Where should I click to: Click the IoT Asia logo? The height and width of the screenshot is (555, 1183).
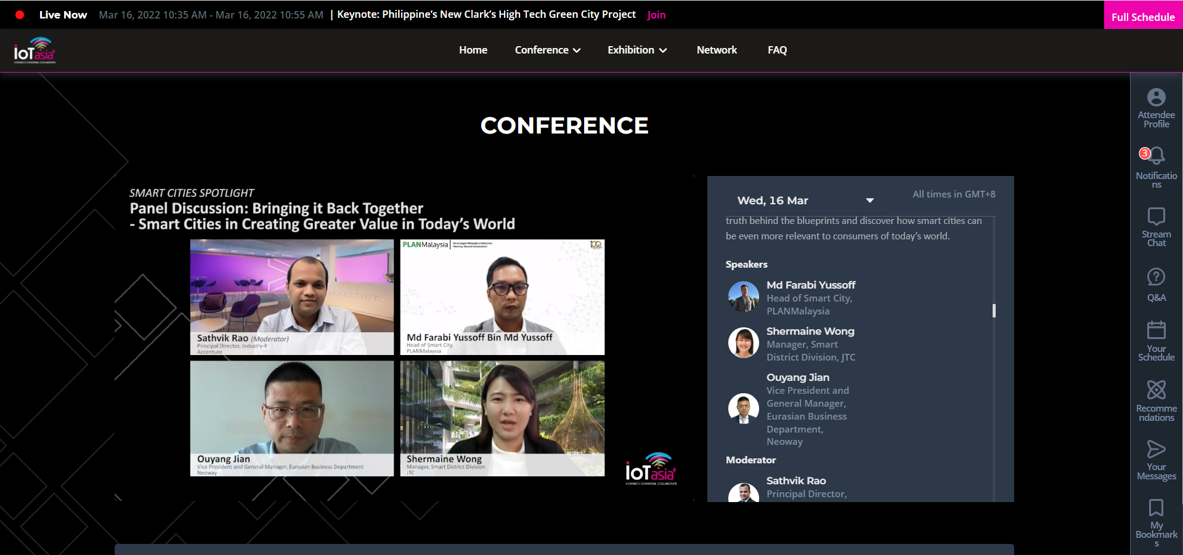coord(35,50)
